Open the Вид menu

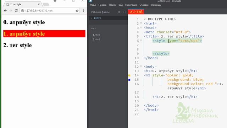click(121, 5)
